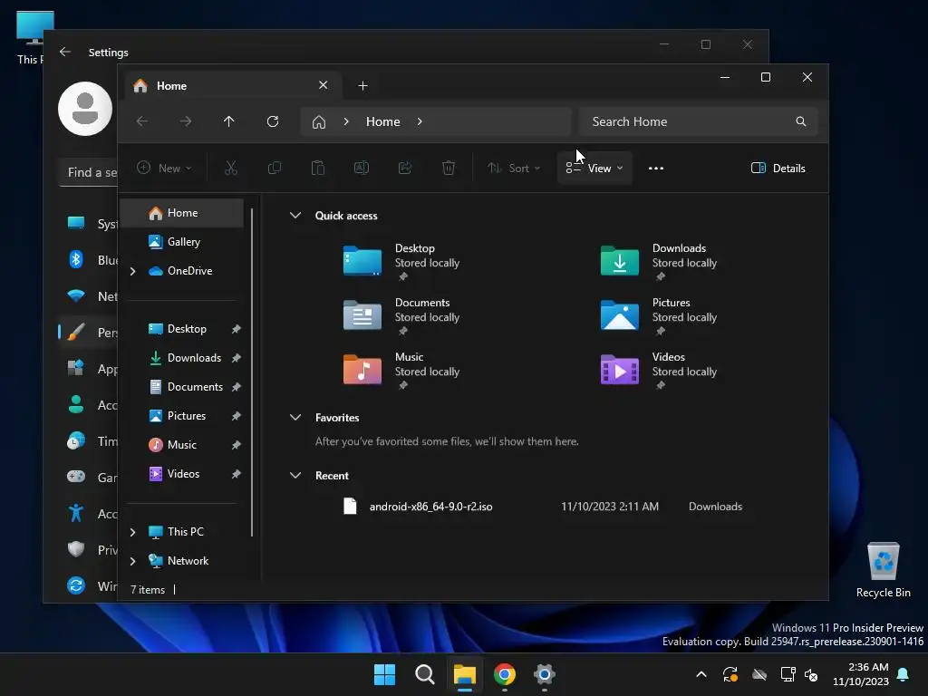Open the Pictures folder in Quick access
Screen dimensions: 928x696
coord(620,314)
